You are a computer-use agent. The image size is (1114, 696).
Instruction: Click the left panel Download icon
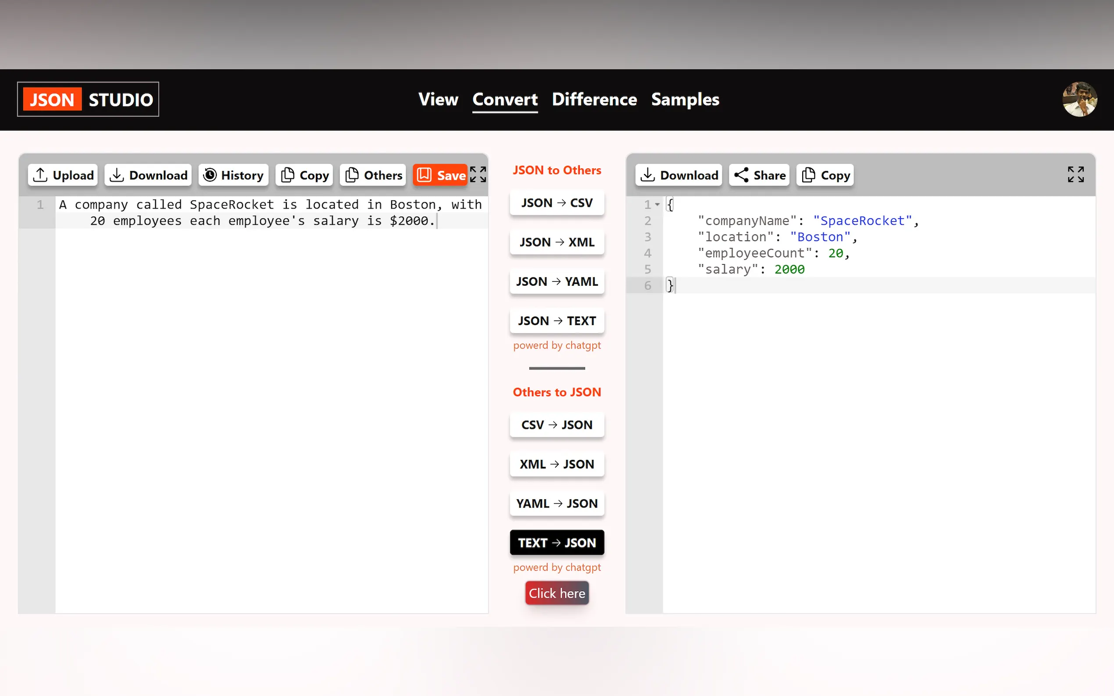[x=117, y=175]
